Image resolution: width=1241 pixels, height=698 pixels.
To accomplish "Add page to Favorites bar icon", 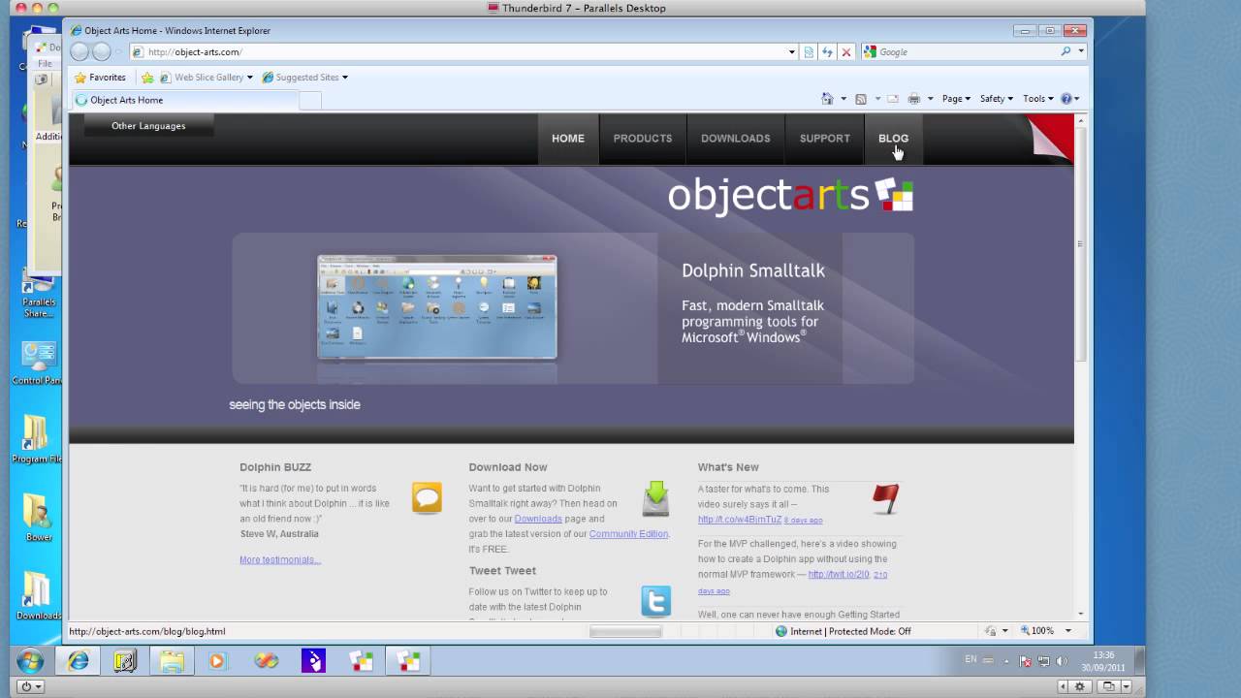I will (x=147, y=78).
